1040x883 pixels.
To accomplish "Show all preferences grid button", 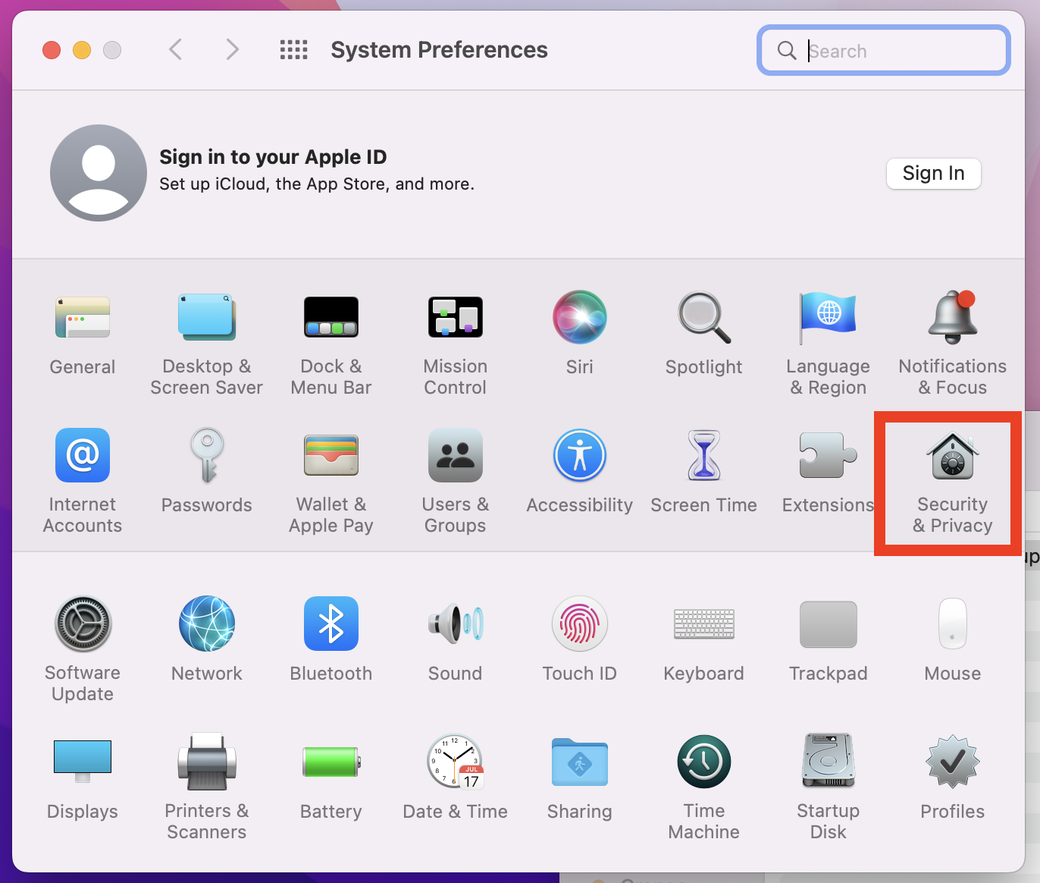I will pyautogui.click(x=293, y=50).
